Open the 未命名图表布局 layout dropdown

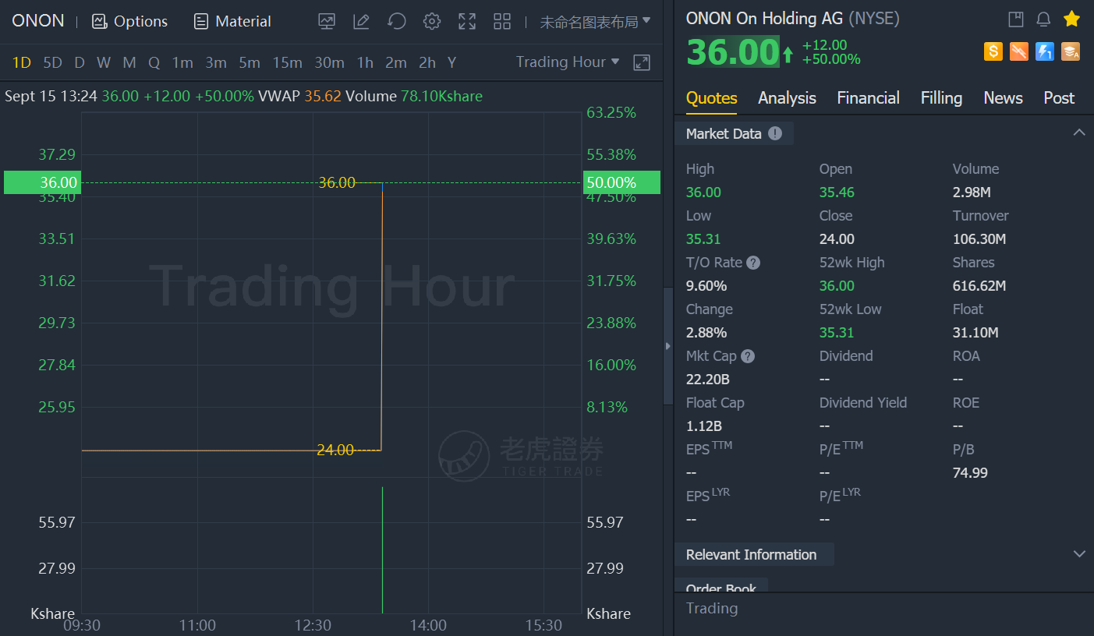click(596, 22)
